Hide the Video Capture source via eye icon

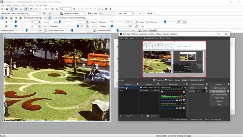pos(155,88)
